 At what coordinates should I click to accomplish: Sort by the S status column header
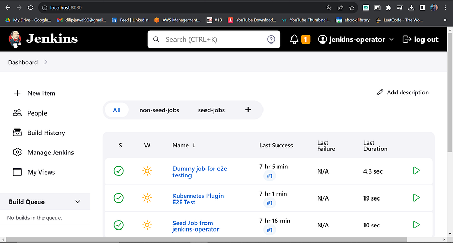coord(120,145)
